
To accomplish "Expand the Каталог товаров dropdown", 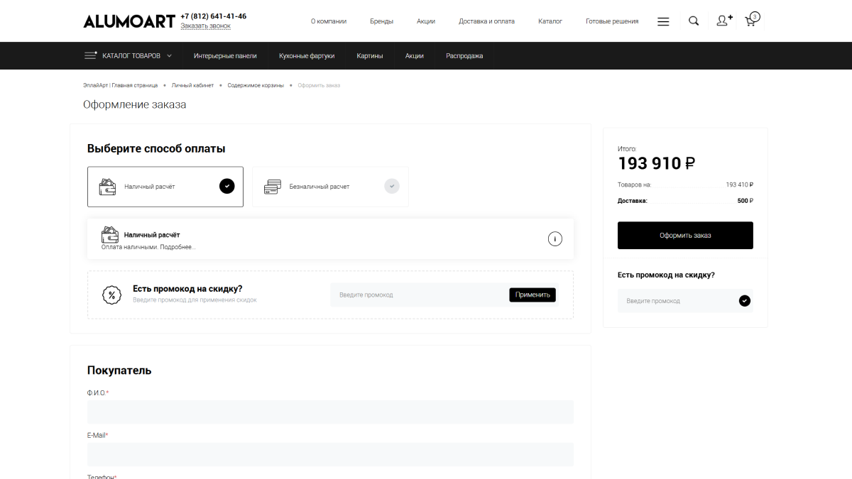I will point(129,56).
